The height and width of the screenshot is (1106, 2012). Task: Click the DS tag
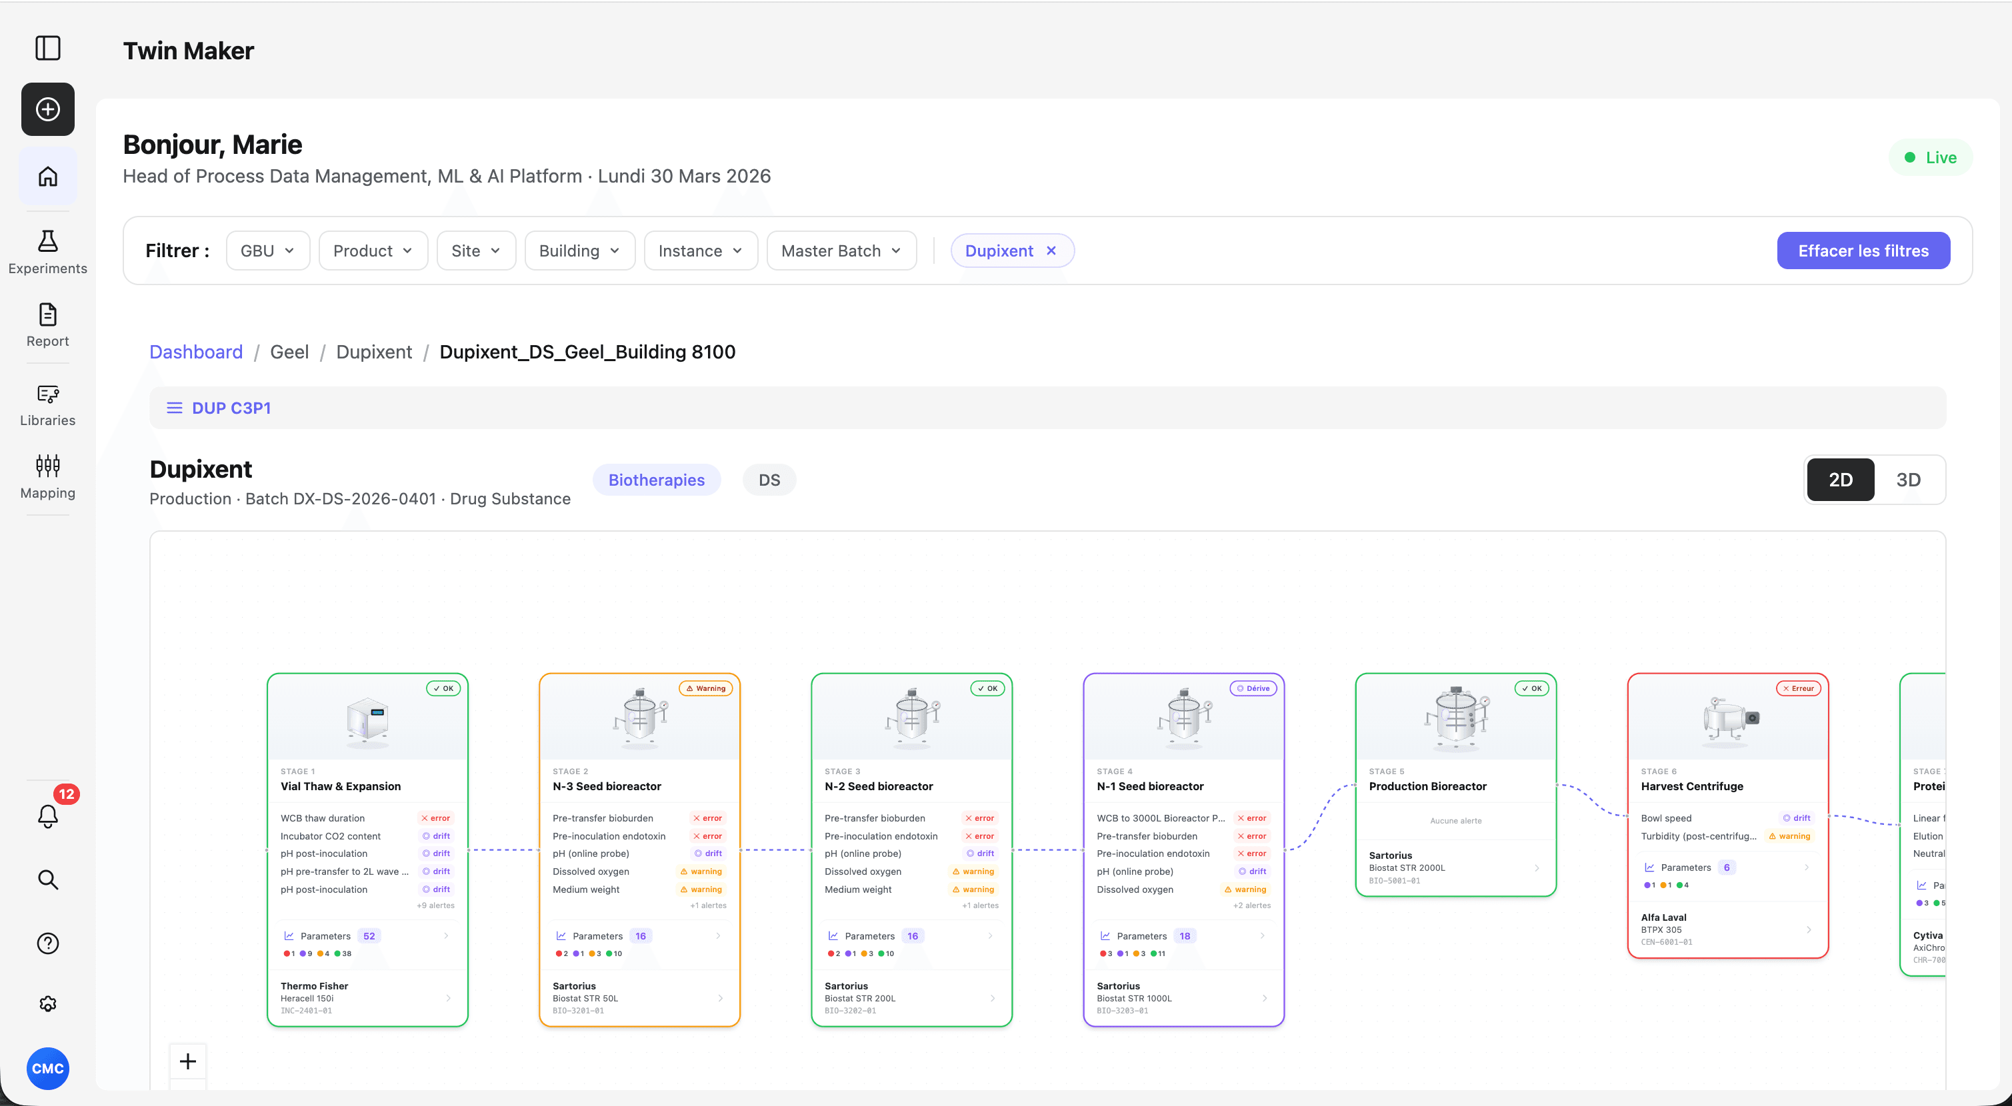pos(769,480)
